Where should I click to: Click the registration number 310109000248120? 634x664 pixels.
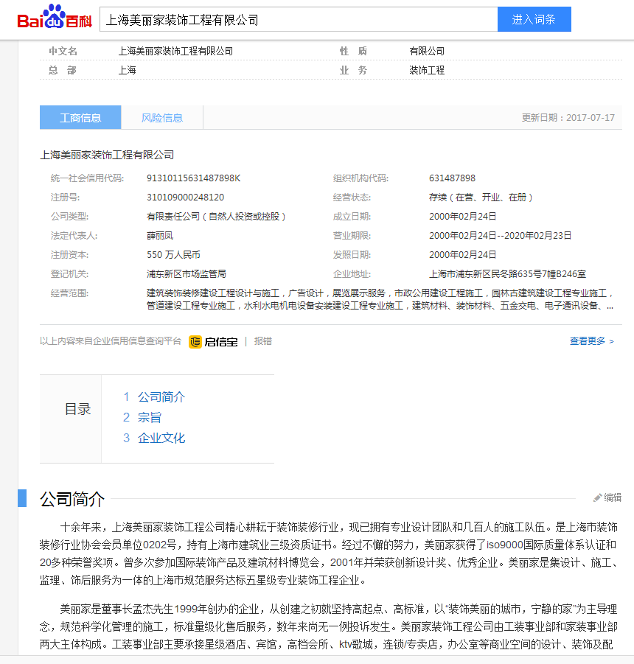click(x=185, y=198)
